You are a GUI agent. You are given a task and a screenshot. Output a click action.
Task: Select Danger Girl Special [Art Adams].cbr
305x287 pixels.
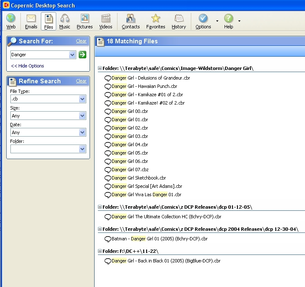click(147, 187)
